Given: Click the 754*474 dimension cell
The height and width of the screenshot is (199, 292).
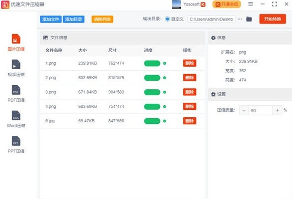Looking at the screenshot, I should pyautogui.click(x=116, y=106).
